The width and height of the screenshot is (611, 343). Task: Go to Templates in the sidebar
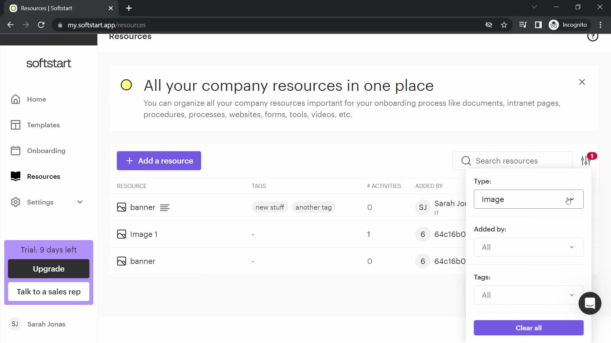coord(43,125)
